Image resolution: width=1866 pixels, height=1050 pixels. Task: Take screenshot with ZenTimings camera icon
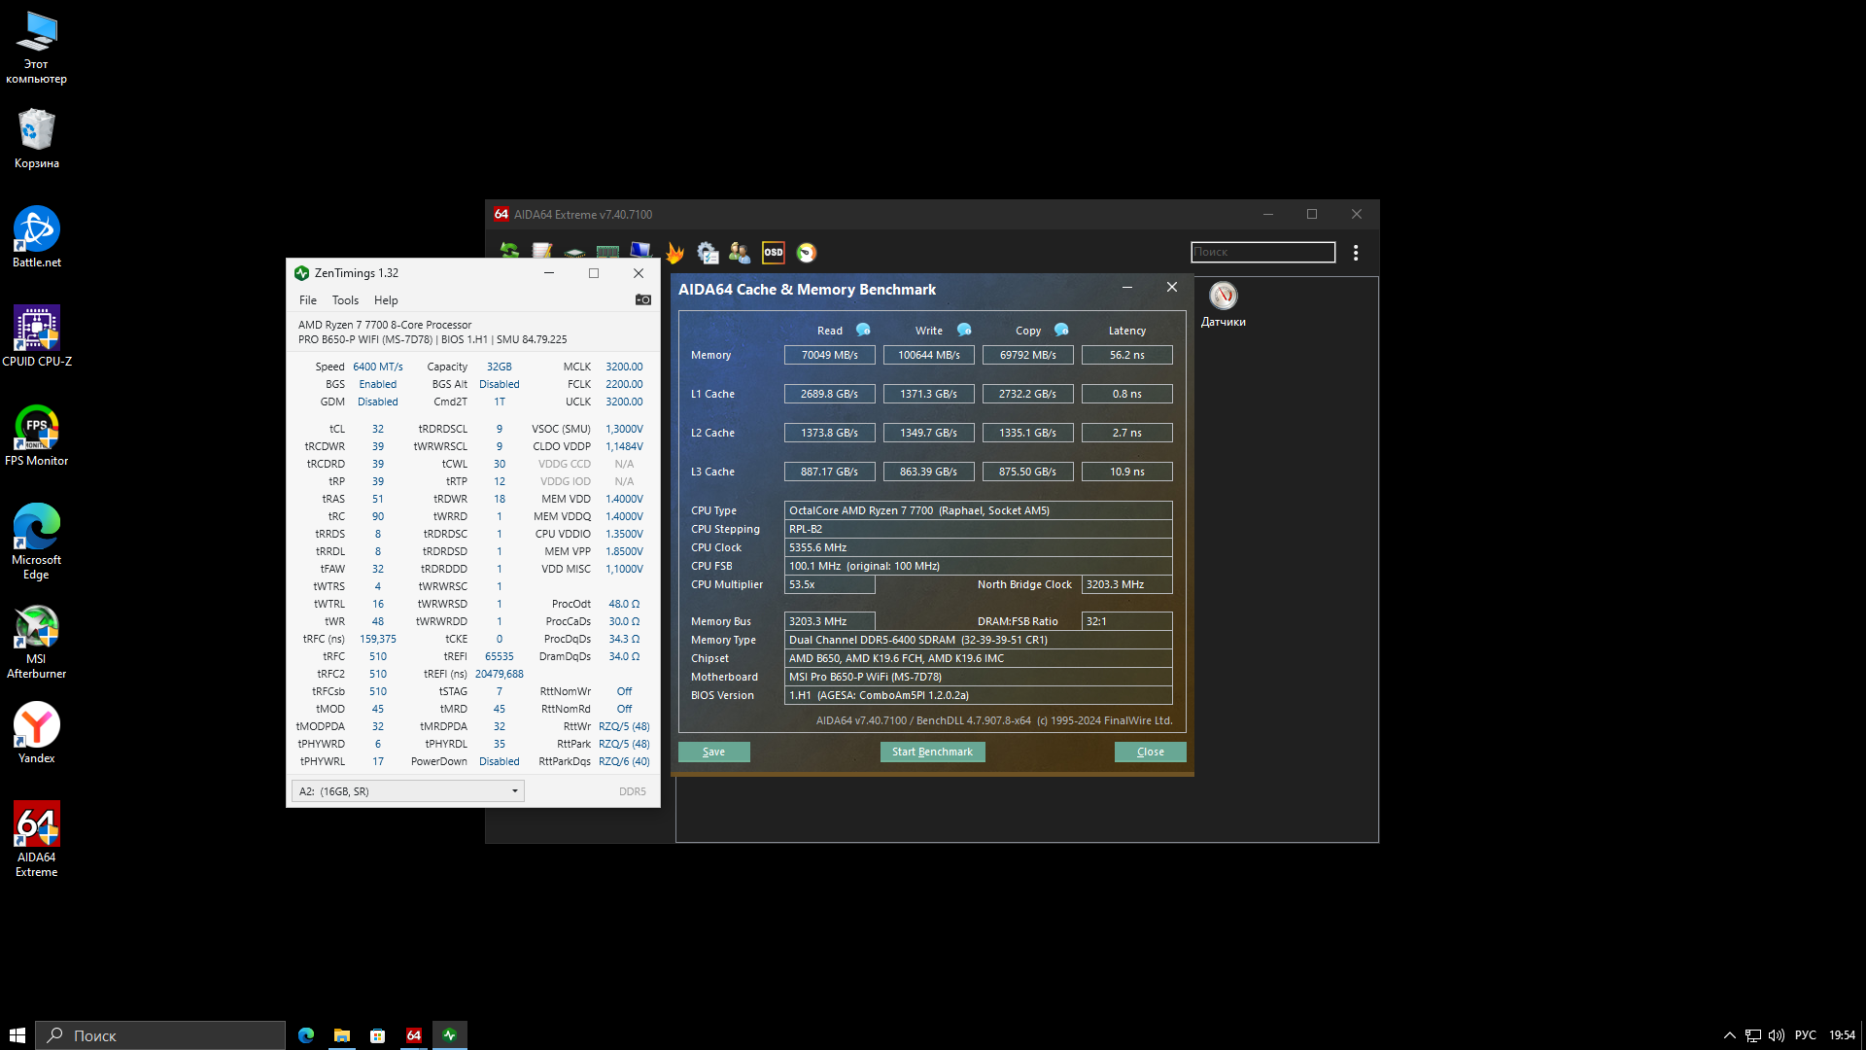click(643, 299)
